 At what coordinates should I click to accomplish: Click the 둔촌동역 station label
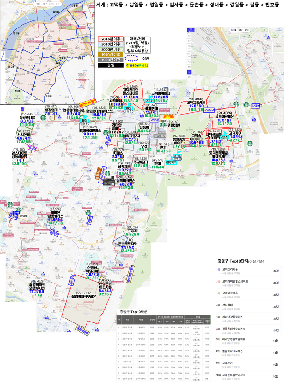[x=71, y=280]
